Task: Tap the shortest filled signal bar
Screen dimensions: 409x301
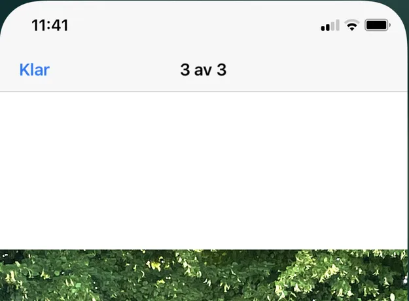Action: (x=323, y=28)
